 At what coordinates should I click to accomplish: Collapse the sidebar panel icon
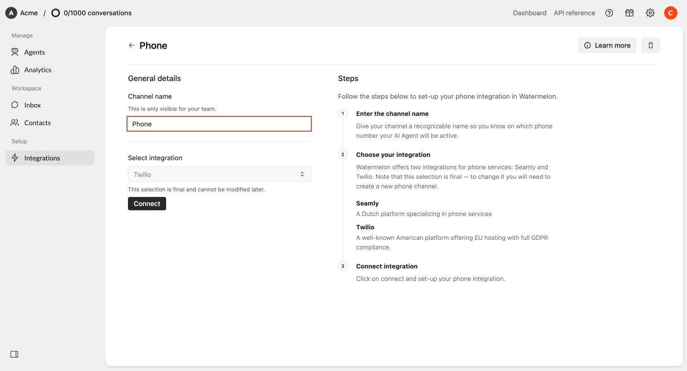(x=14, y=354)
